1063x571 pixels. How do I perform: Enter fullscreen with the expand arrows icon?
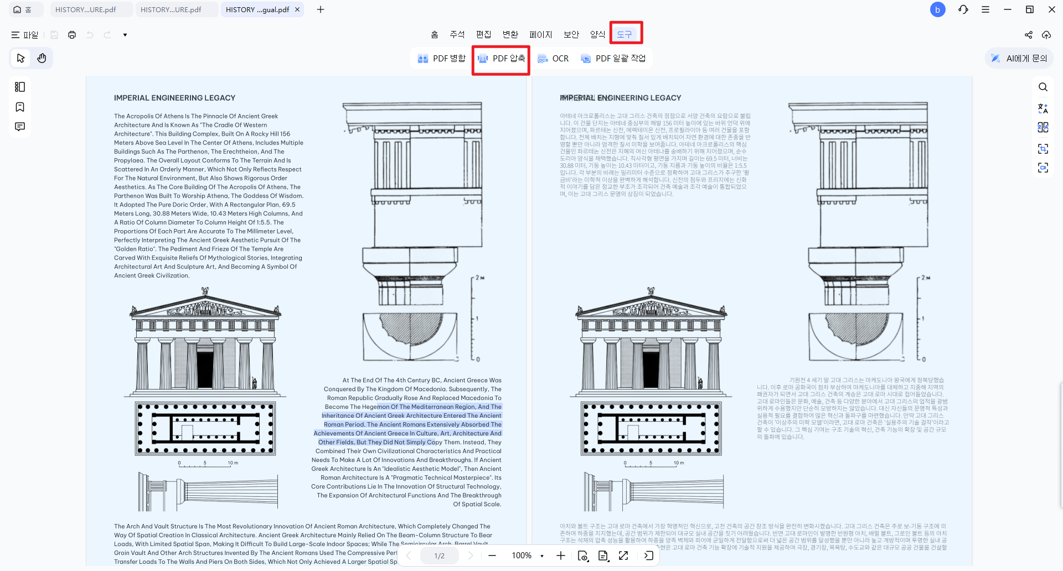623,556
